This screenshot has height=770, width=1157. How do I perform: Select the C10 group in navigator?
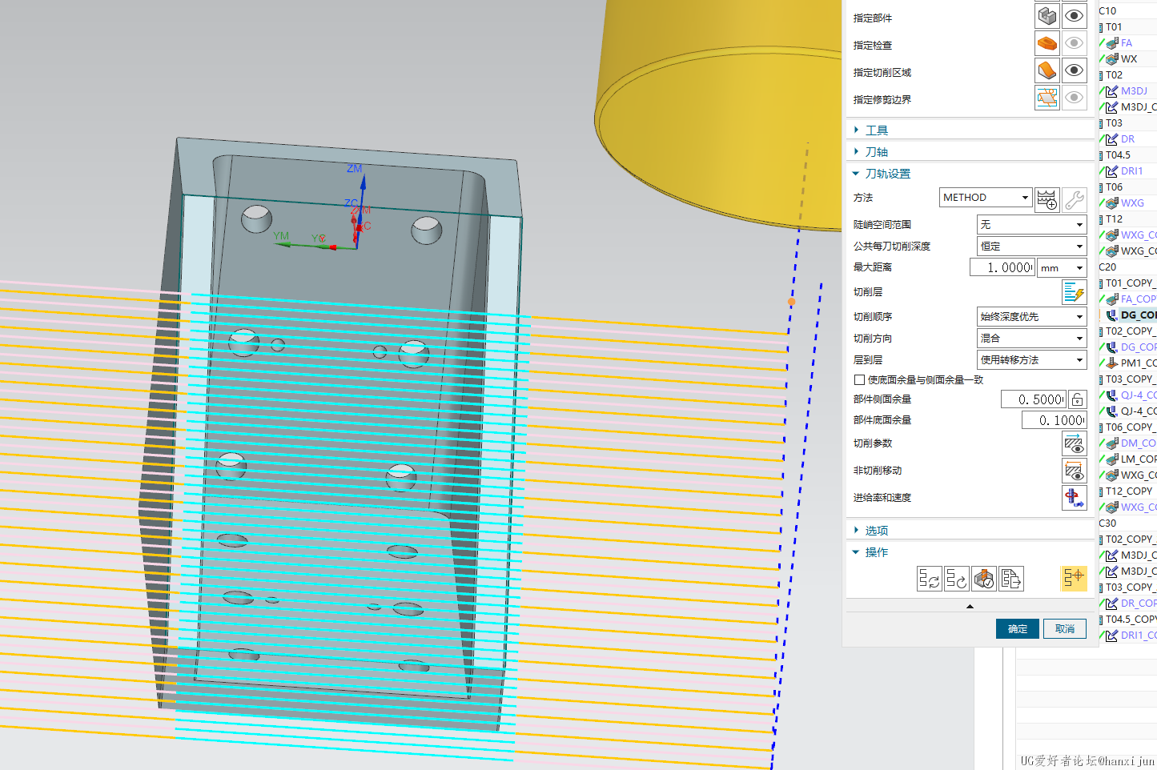coord(1107,11)
